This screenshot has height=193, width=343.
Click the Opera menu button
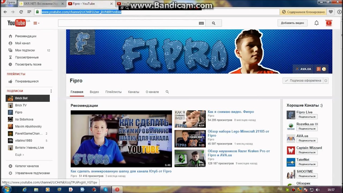point(9,2)
